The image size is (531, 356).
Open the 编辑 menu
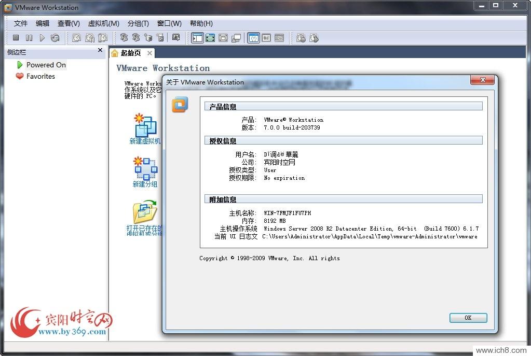point(43,23)
